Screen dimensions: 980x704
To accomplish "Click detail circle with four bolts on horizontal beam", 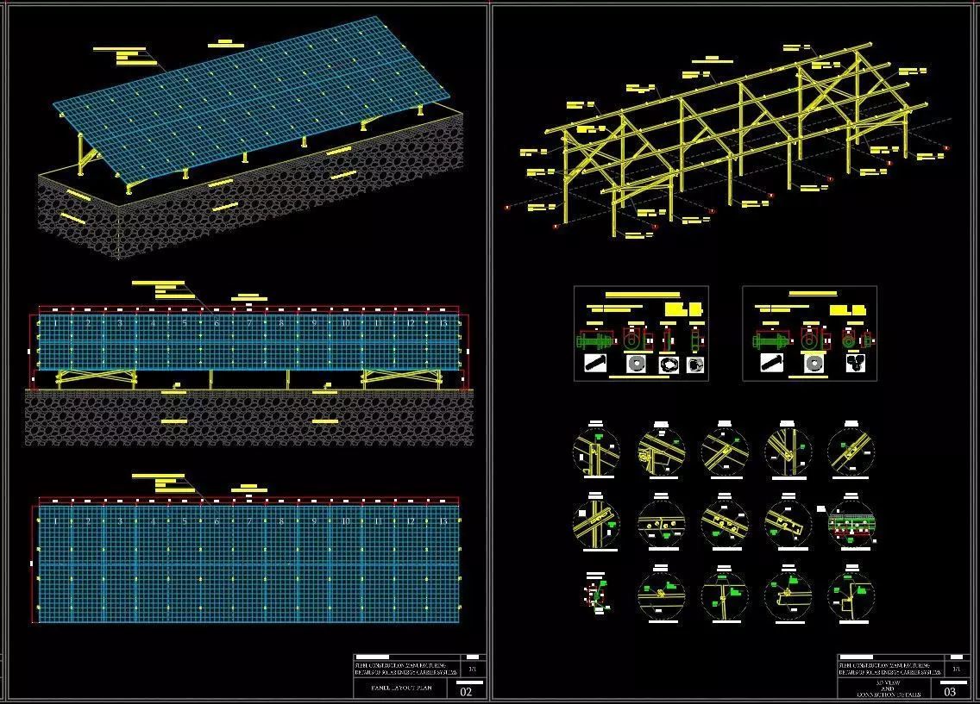I will pos(662,524).
